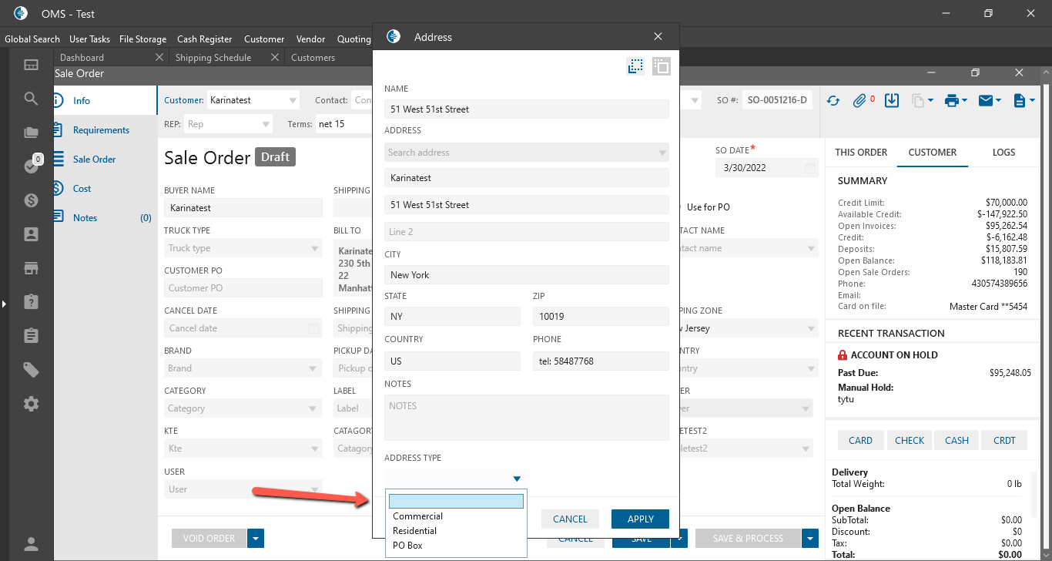The height and width of the screenshot is (561, 1052).
Task: Open the Save & Process split-button arrow
Action: 809,538
